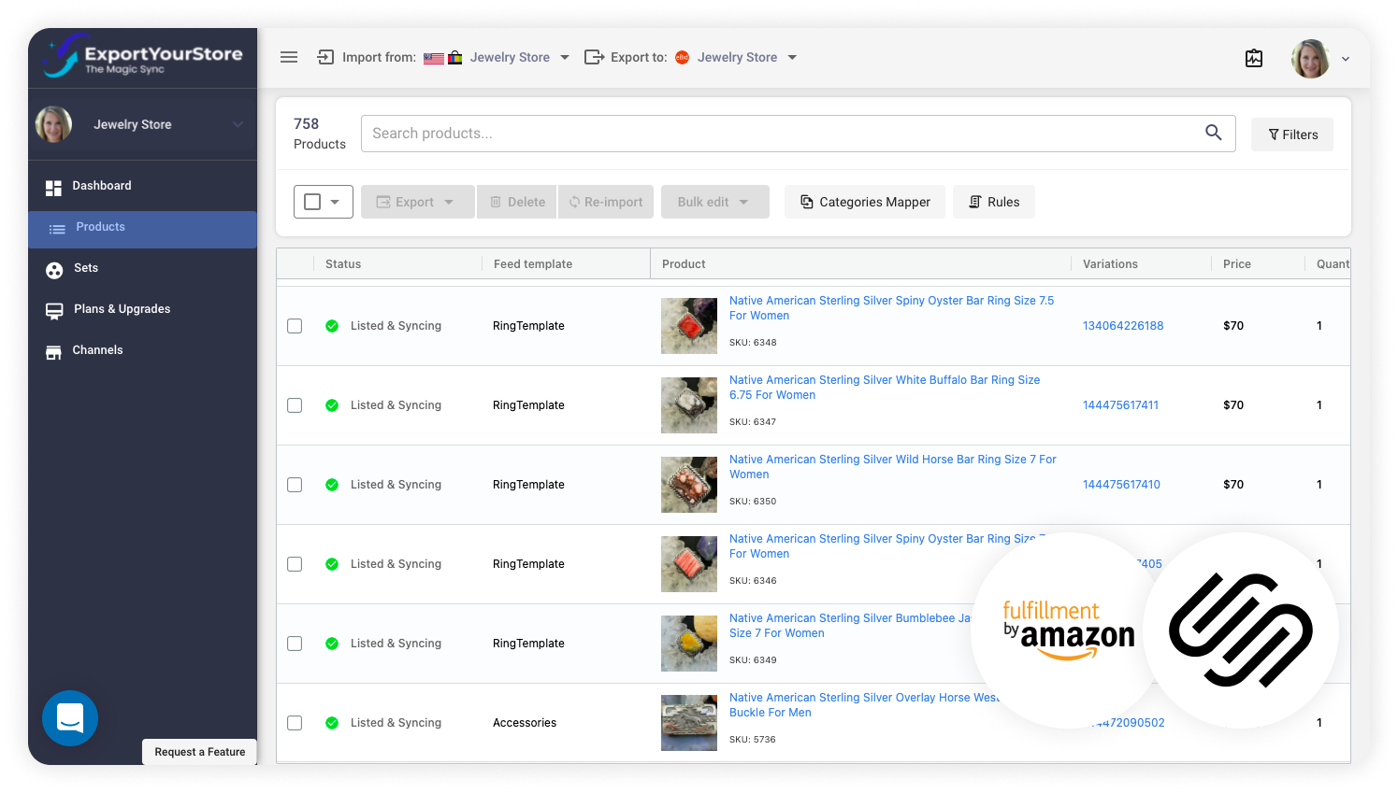Image resolution: width=1398 pixels, height=793 pixels.
Task: Open the Categories Mapper
Action: pos(865,202)
